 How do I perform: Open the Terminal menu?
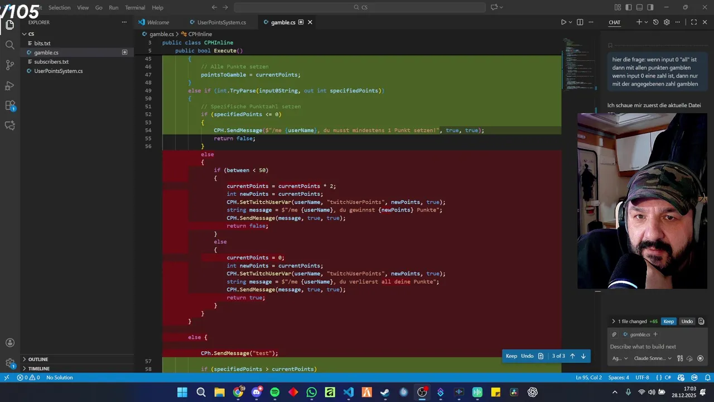click(x=134, y=7)
